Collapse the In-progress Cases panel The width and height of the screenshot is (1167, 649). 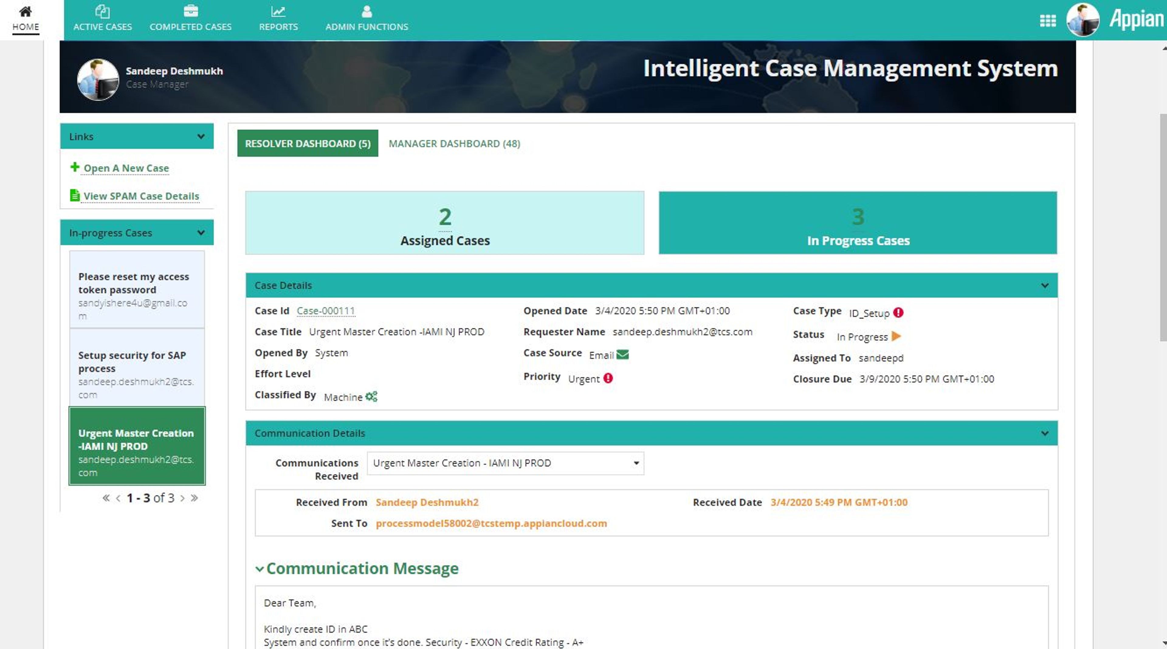click(x=201, y=233)
